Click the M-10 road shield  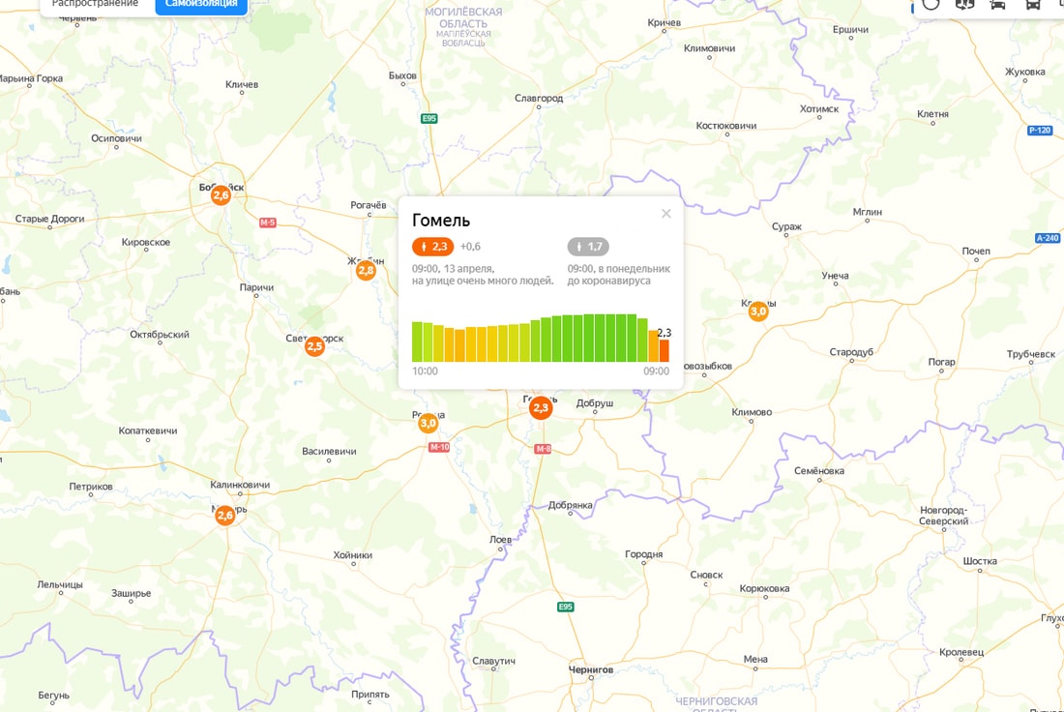tap(439, 447)
